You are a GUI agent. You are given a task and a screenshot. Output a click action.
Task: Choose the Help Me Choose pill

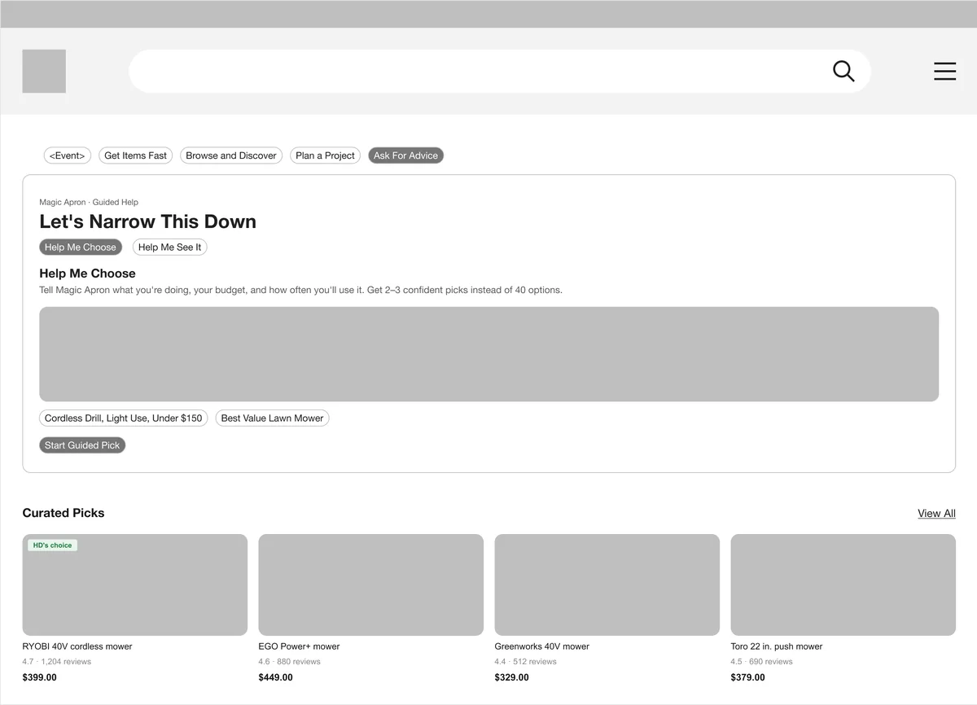[x=81, y=247]
